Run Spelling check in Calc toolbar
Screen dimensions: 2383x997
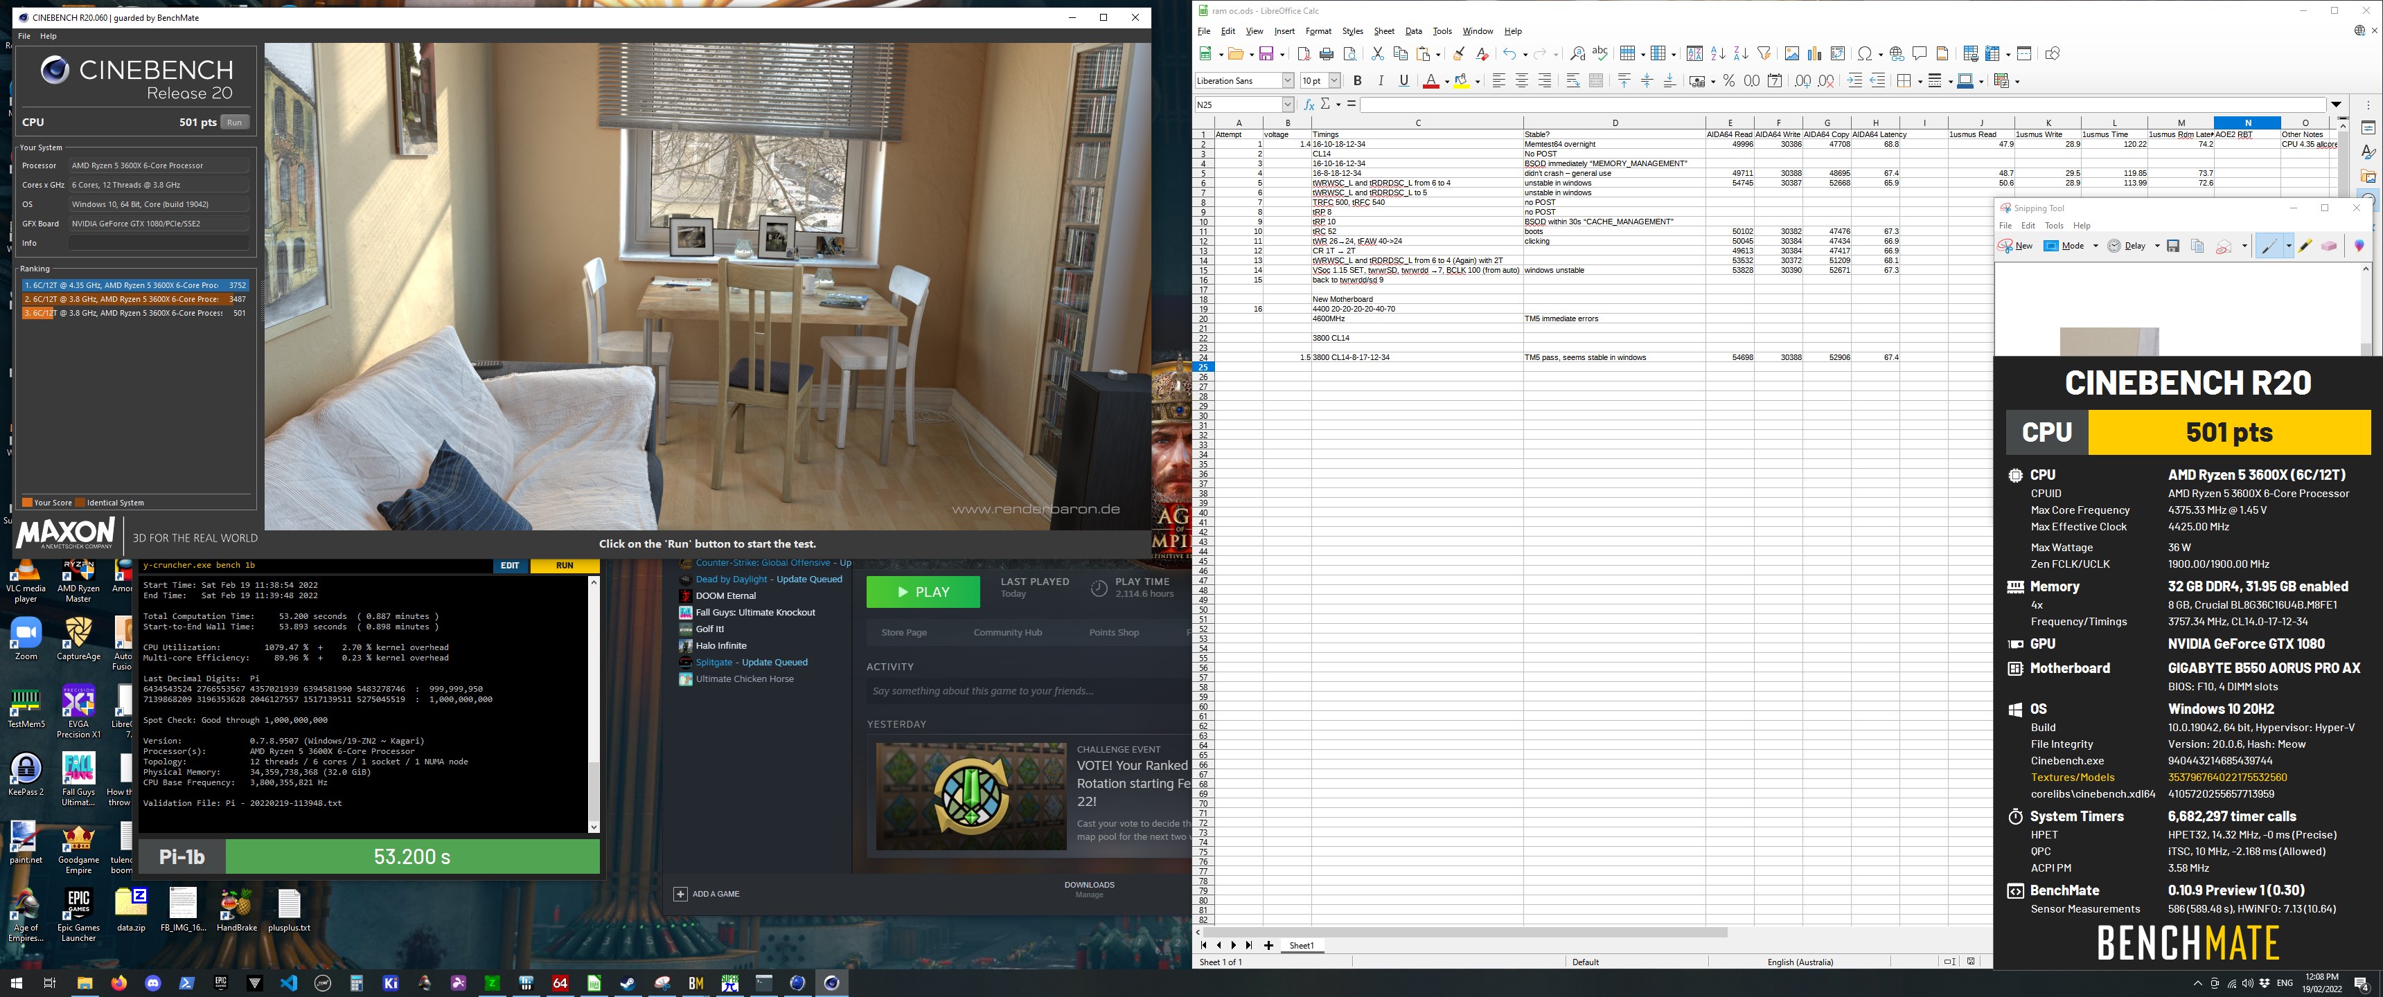(x=1600, y=53)
